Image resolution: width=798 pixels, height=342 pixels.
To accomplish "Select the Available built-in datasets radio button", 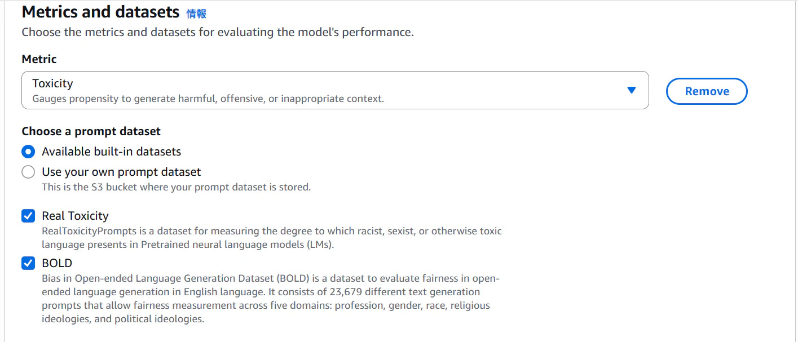I will 28,152.
